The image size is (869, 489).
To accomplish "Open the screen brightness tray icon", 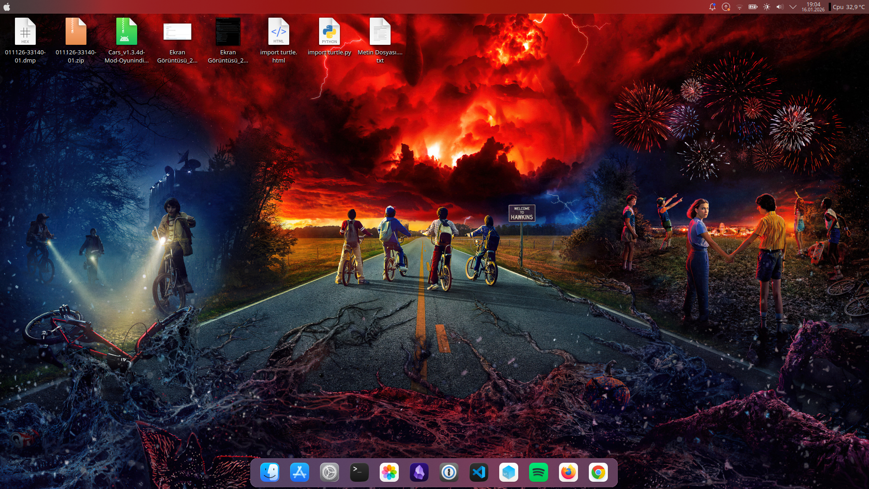I will click(767, 7).
